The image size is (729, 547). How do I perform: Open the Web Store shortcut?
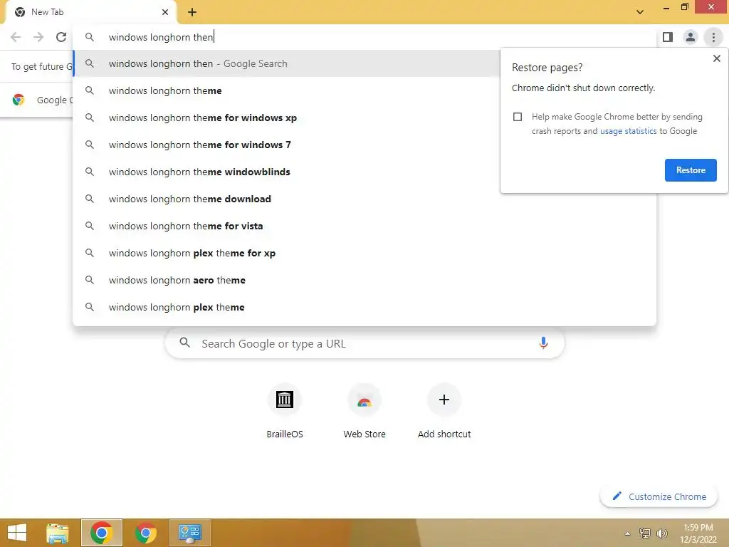point(364,412)
